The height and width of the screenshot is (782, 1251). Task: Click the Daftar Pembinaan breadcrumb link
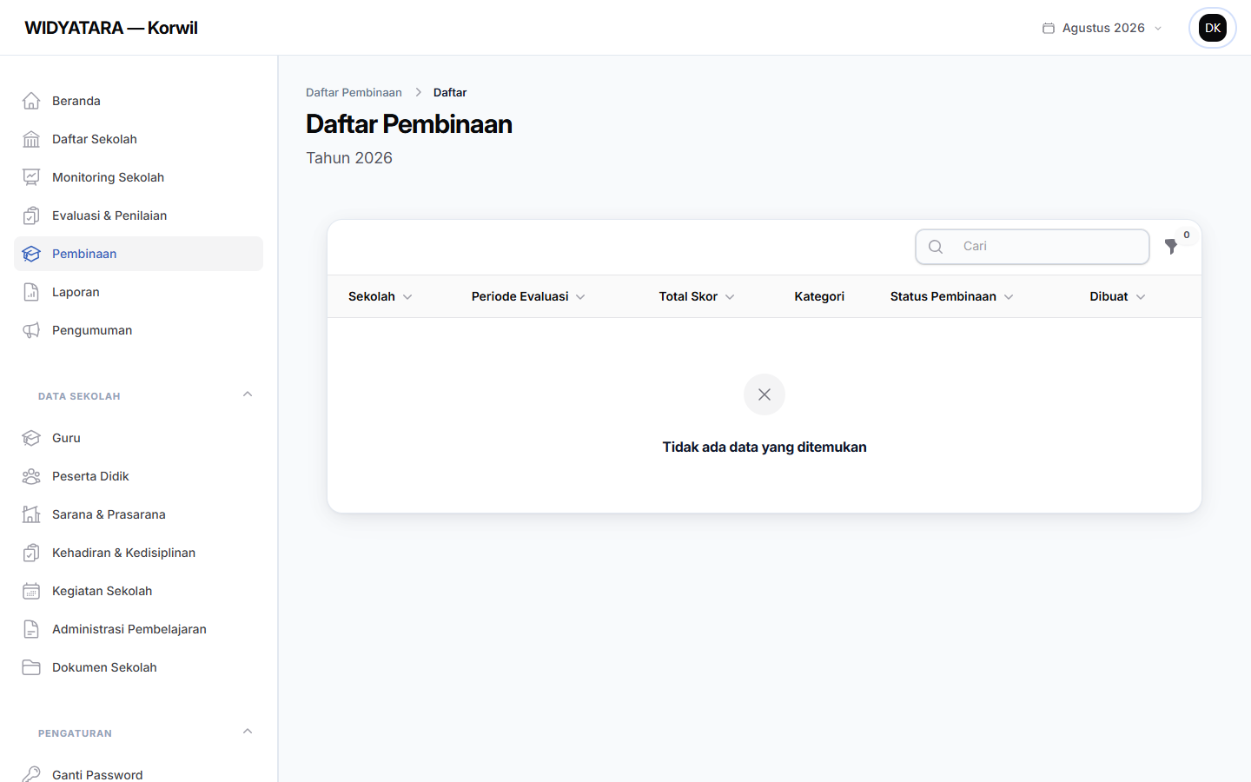tap(354, 92)
